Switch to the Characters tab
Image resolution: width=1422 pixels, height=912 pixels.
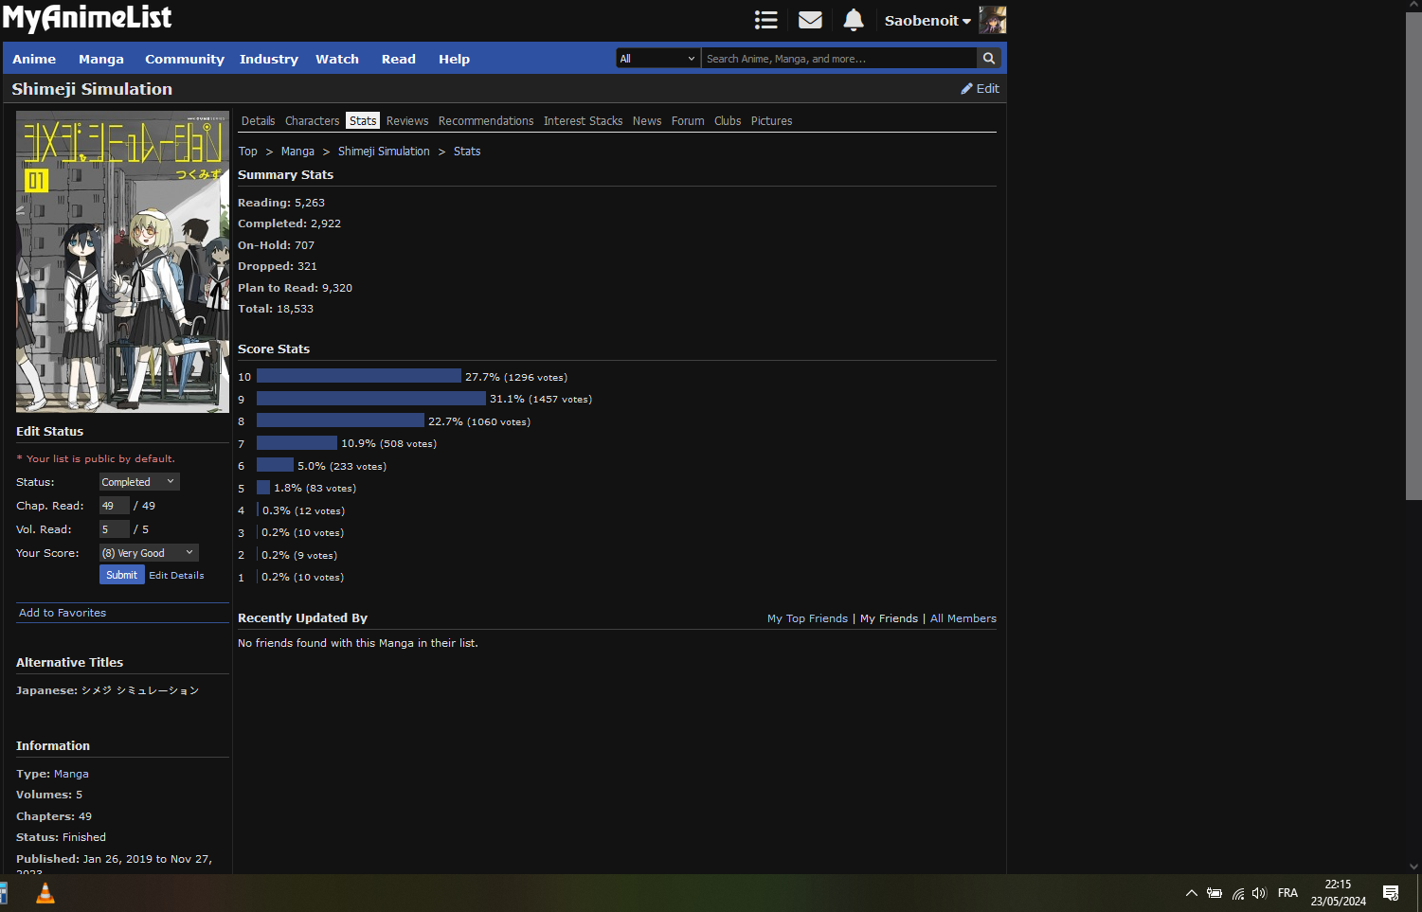point(312,121)
